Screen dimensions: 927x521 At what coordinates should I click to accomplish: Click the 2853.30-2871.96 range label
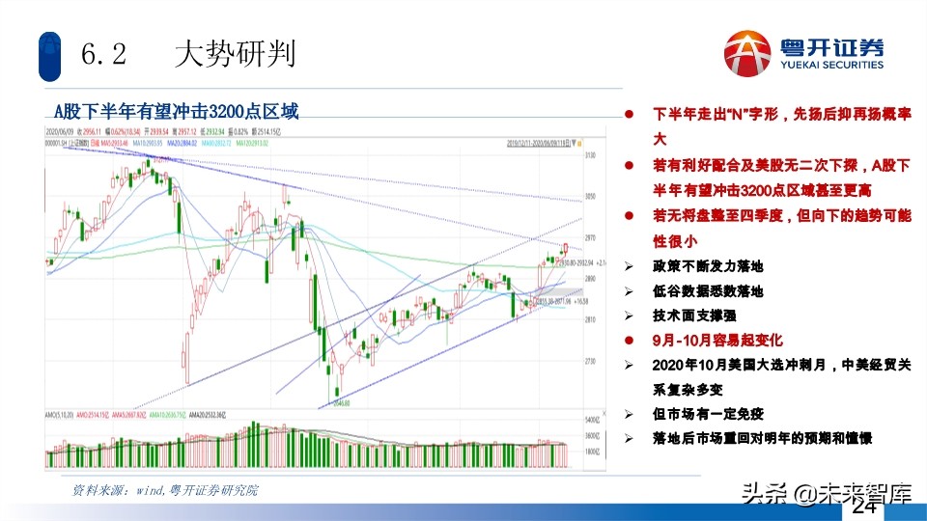click(x=554, y=301)
